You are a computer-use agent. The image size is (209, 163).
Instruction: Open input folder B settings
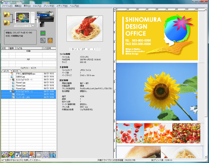tap(6, 23)
